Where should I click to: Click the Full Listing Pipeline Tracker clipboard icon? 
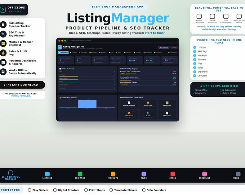3,25
